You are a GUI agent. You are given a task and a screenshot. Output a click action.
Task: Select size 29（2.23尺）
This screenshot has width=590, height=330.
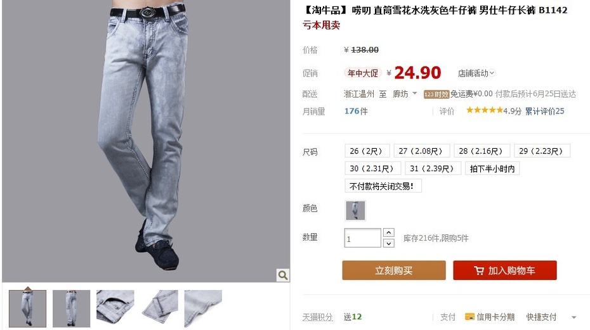tap(542, 151)
